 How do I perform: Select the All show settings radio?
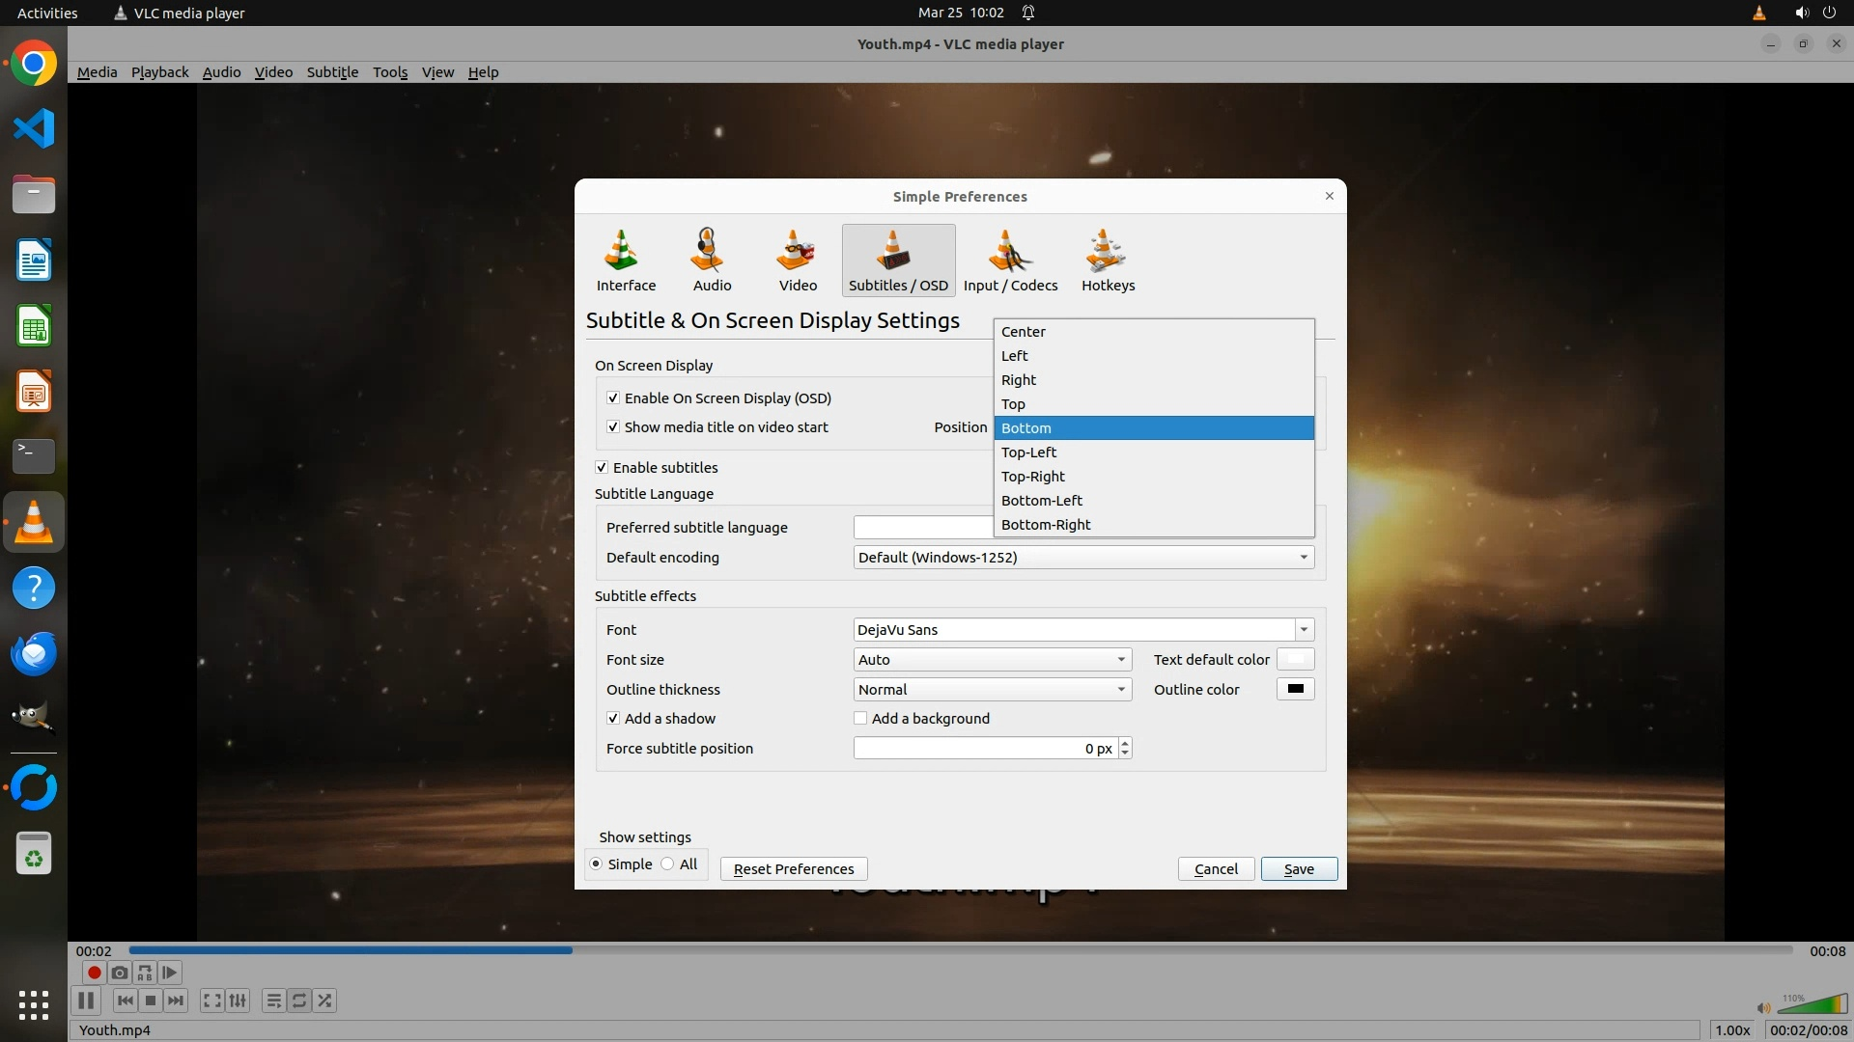(x=668, y=864)
